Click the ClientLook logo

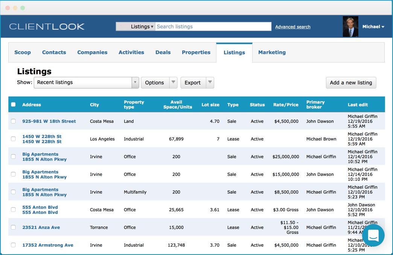47,26
